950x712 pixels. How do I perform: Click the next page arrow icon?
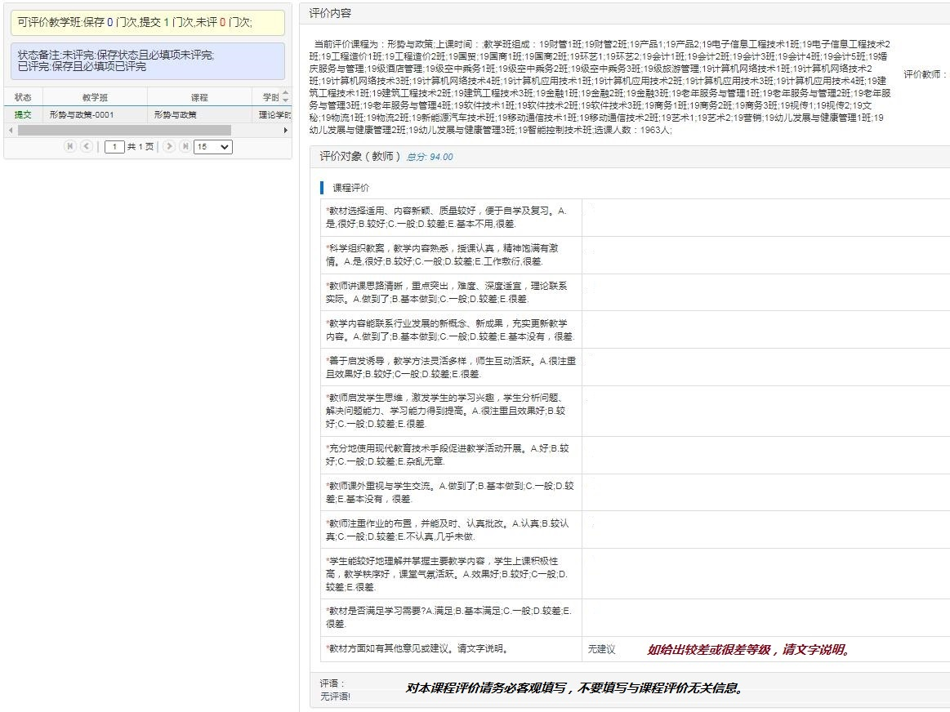coord(169,147)
